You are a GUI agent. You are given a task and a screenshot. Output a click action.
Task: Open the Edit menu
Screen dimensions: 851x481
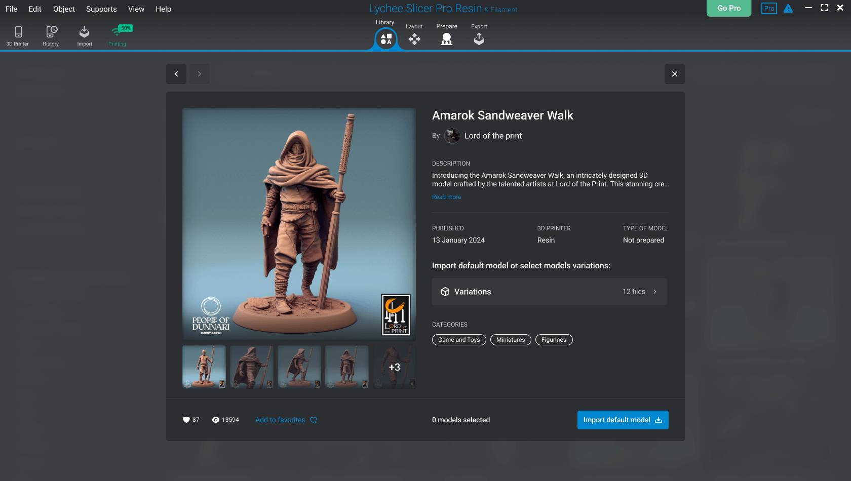tap(35, 9)
